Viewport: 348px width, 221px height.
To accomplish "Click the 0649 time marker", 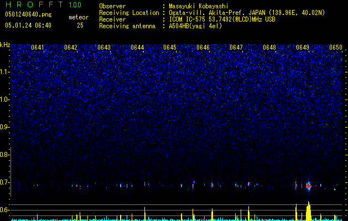I will click(303, 48).
